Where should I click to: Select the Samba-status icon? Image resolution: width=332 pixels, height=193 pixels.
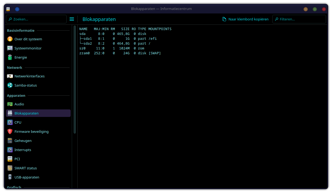coord(10,85)
